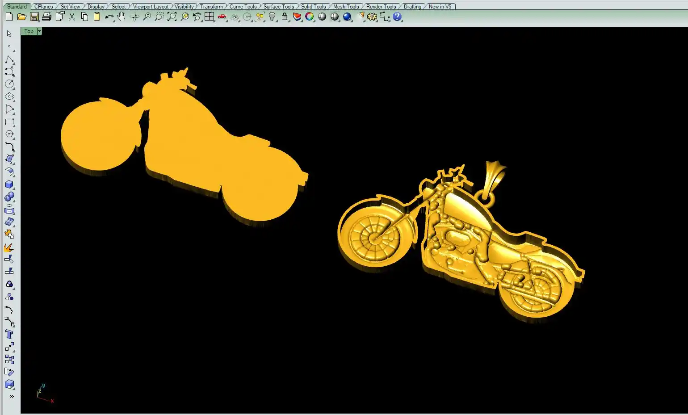Screen dimensions: 688x415
Task: Select the Pan view hand tool
Action: pyautogui.click(x=122, y=17)
